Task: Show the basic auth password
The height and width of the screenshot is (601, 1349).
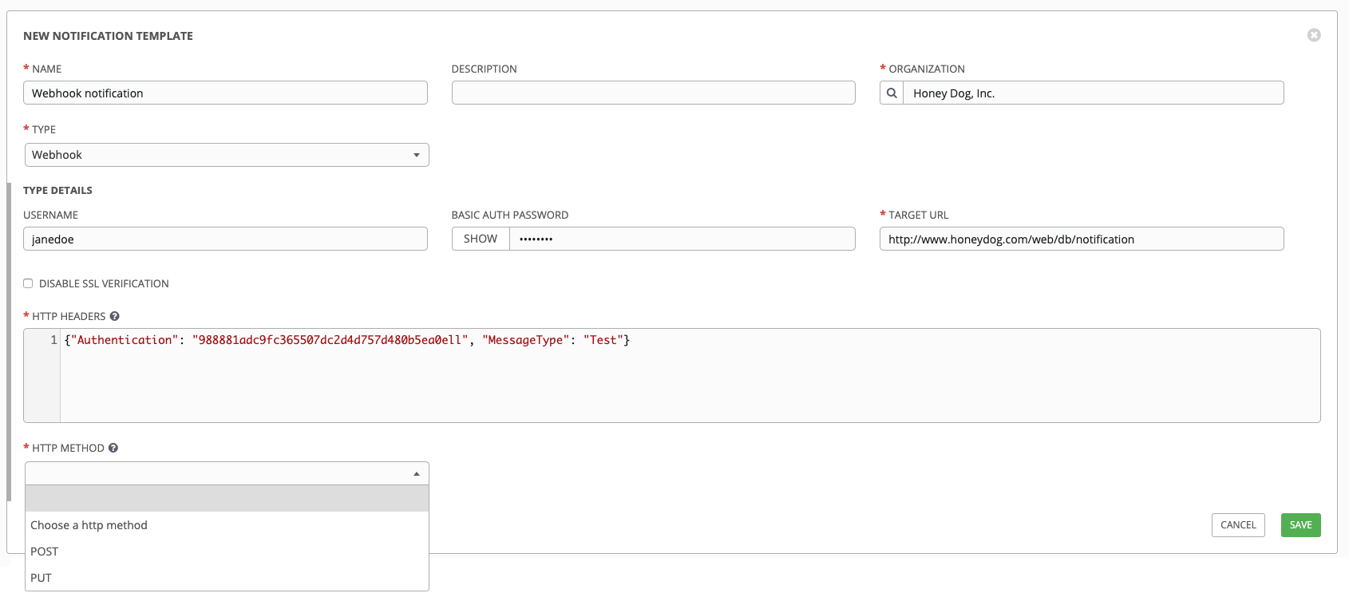Action: tap(481, 239)
